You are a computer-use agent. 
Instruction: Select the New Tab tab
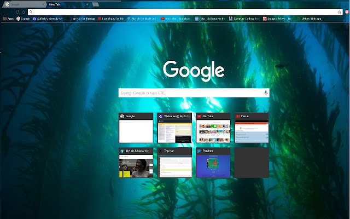67,4
